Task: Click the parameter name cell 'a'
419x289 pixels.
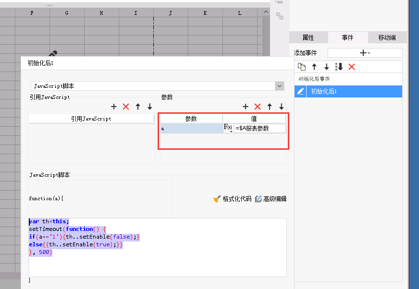Action: tap(191, 129)
